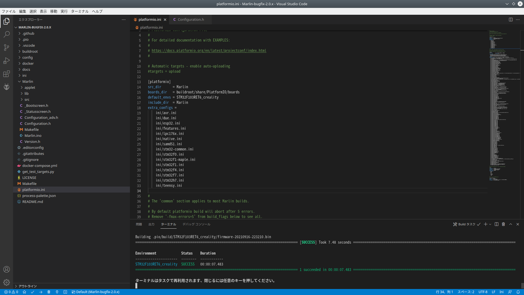Open the Explorer view in the activity bar

pyautogui.click(x=7, y=21)
